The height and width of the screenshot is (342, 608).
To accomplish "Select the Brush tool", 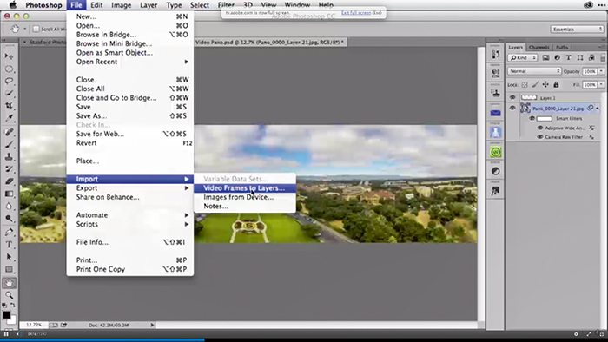I will pos(9,144).
